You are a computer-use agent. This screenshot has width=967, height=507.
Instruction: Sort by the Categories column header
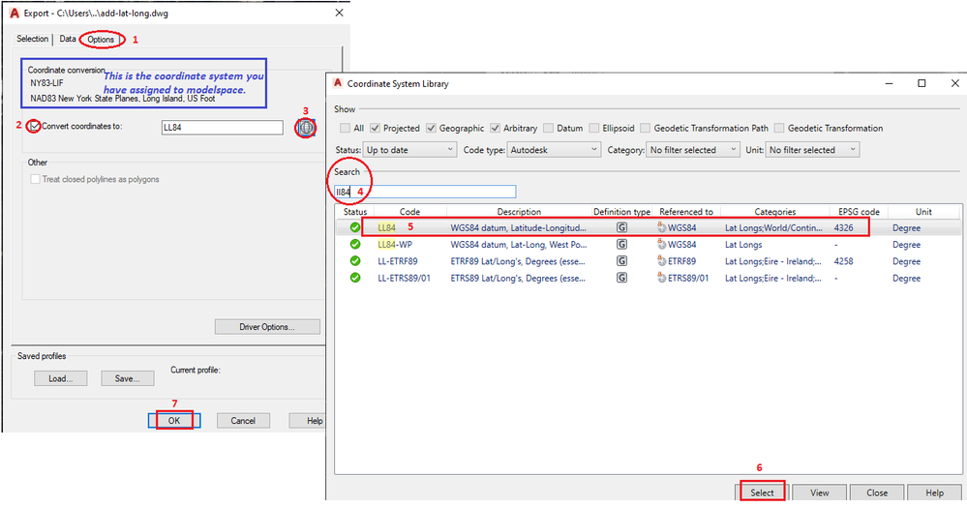tap(775, 212)
